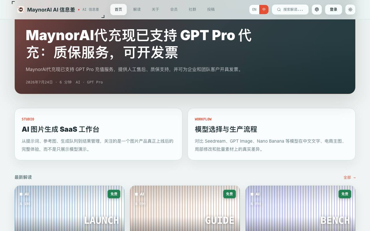Click the AI category label on BENCH card

click(x=255, y=194)
